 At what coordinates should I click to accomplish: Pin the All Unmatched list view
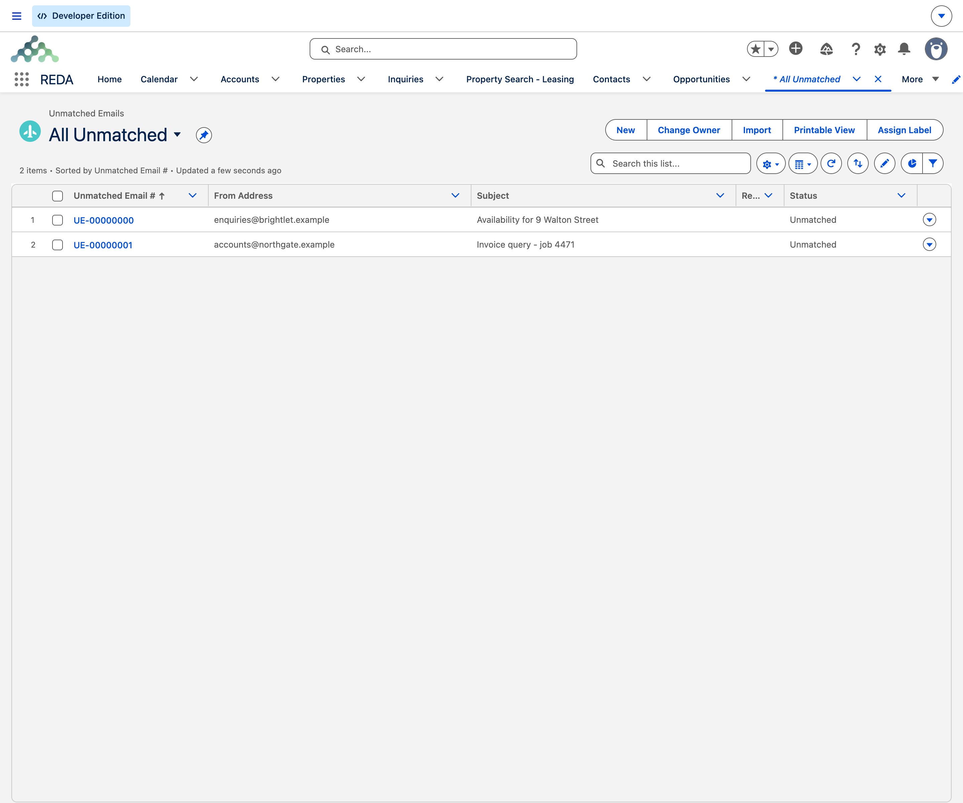pyautogui.click(x=204, y=135)
